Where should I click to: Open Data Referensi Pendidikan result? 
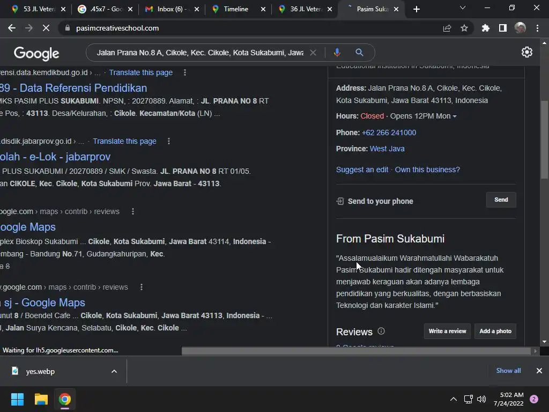click(73, 88)
